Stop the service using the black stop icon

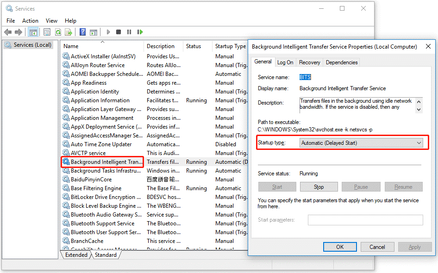pyautogui.click(x=119, y=31)
